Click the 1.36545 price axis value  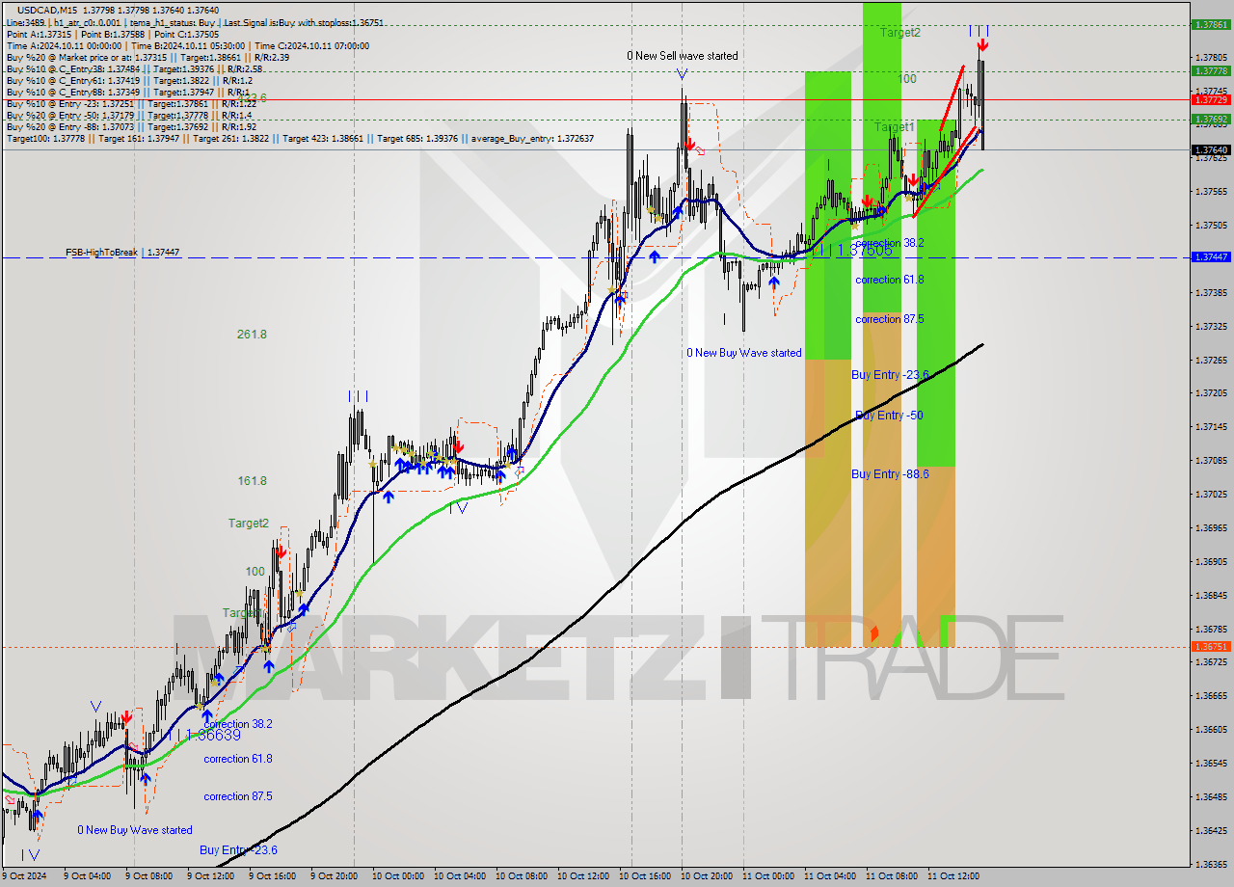(x=1211, y=763)
